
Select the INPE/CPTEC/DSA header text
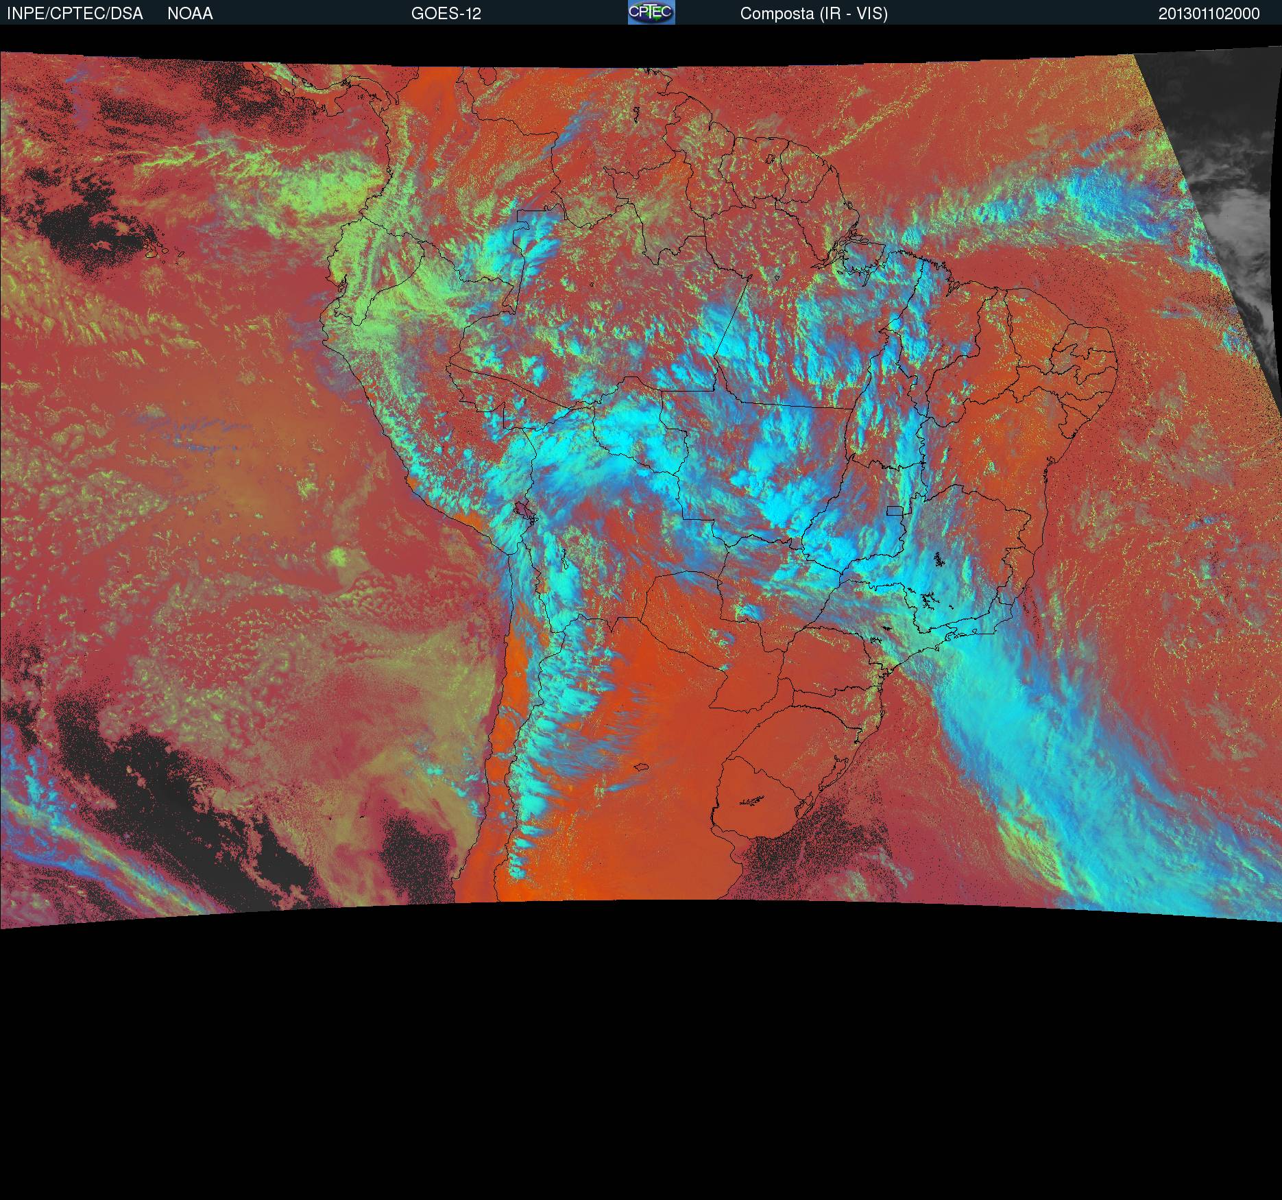point(75,14)
